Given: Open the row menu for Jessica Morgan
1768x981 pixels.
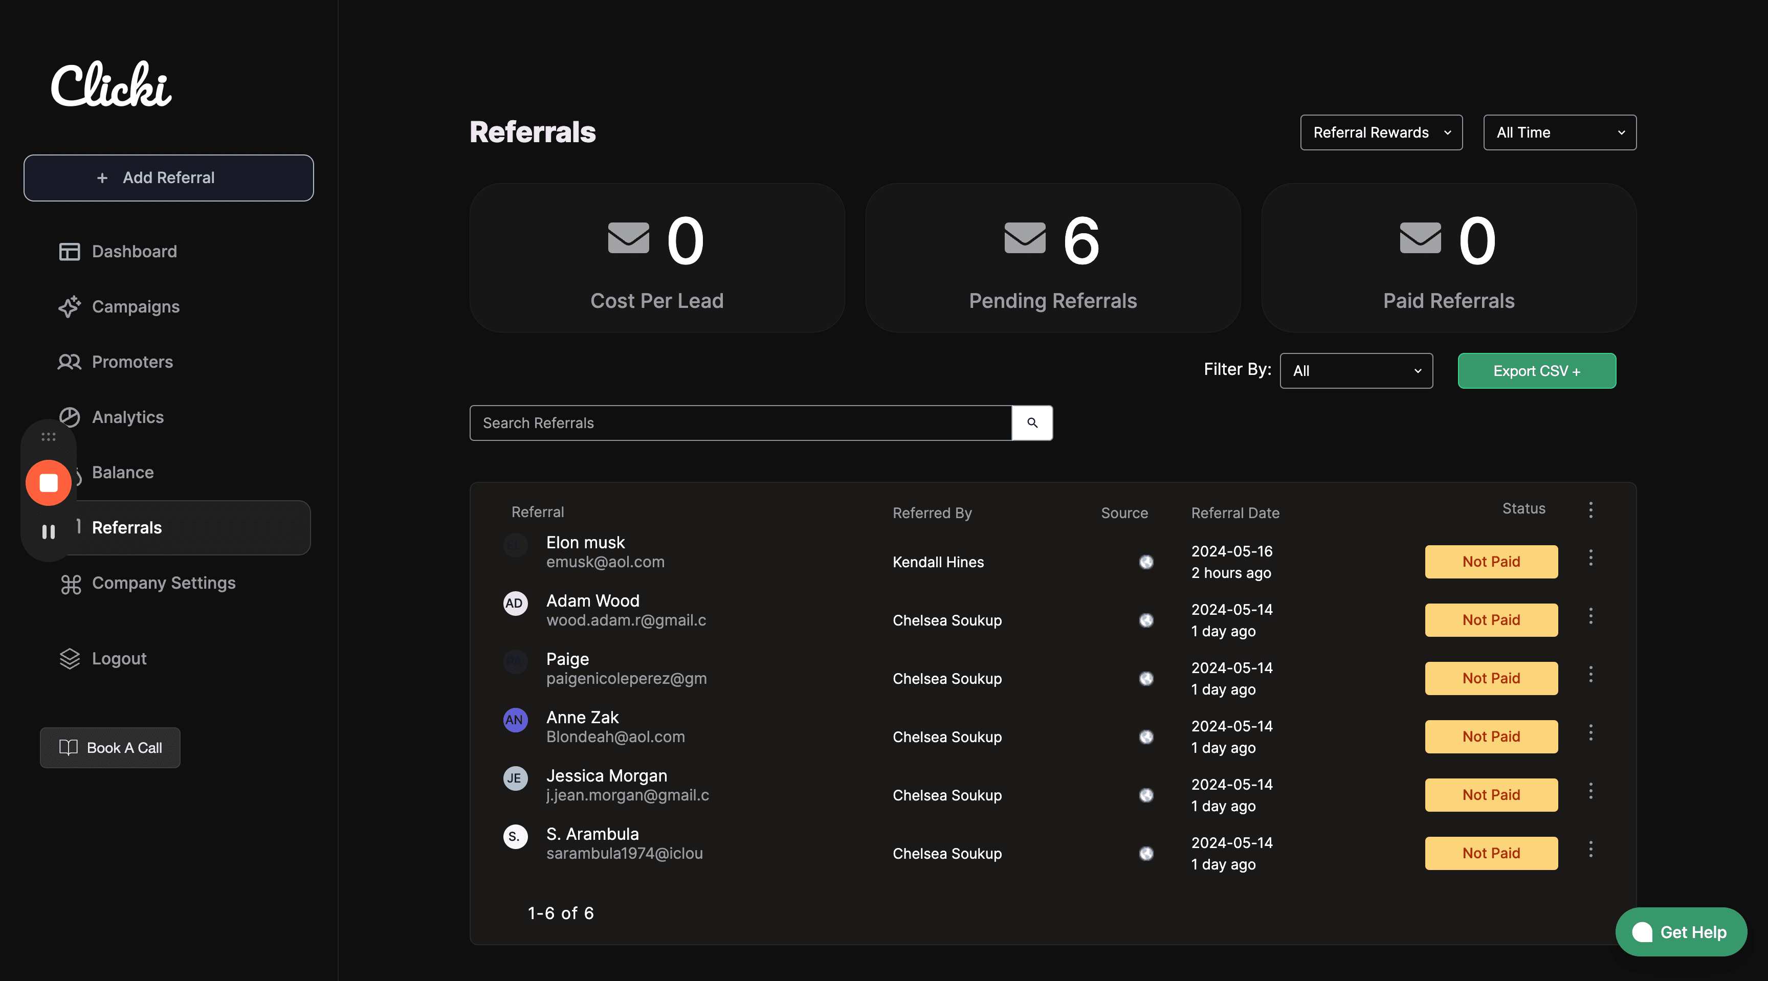Looking at the screenshot, I should click(1590, 791).
